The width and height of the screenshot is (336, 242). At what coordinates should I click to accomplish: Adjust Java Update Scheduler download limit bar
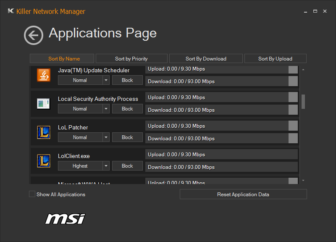(222, 81)
